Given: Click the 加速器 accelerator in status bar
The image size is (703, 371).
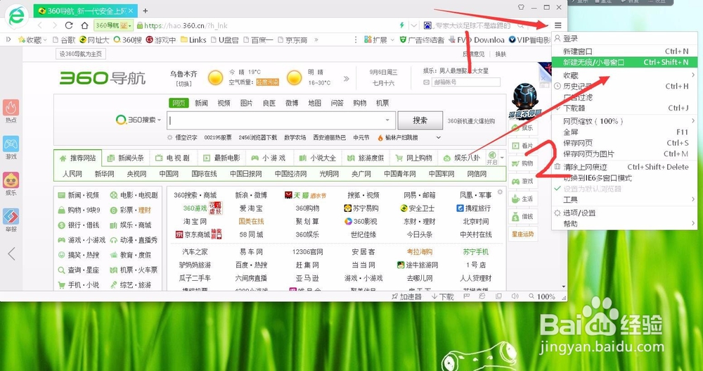Looking at the screenshot, I should 406,296.
